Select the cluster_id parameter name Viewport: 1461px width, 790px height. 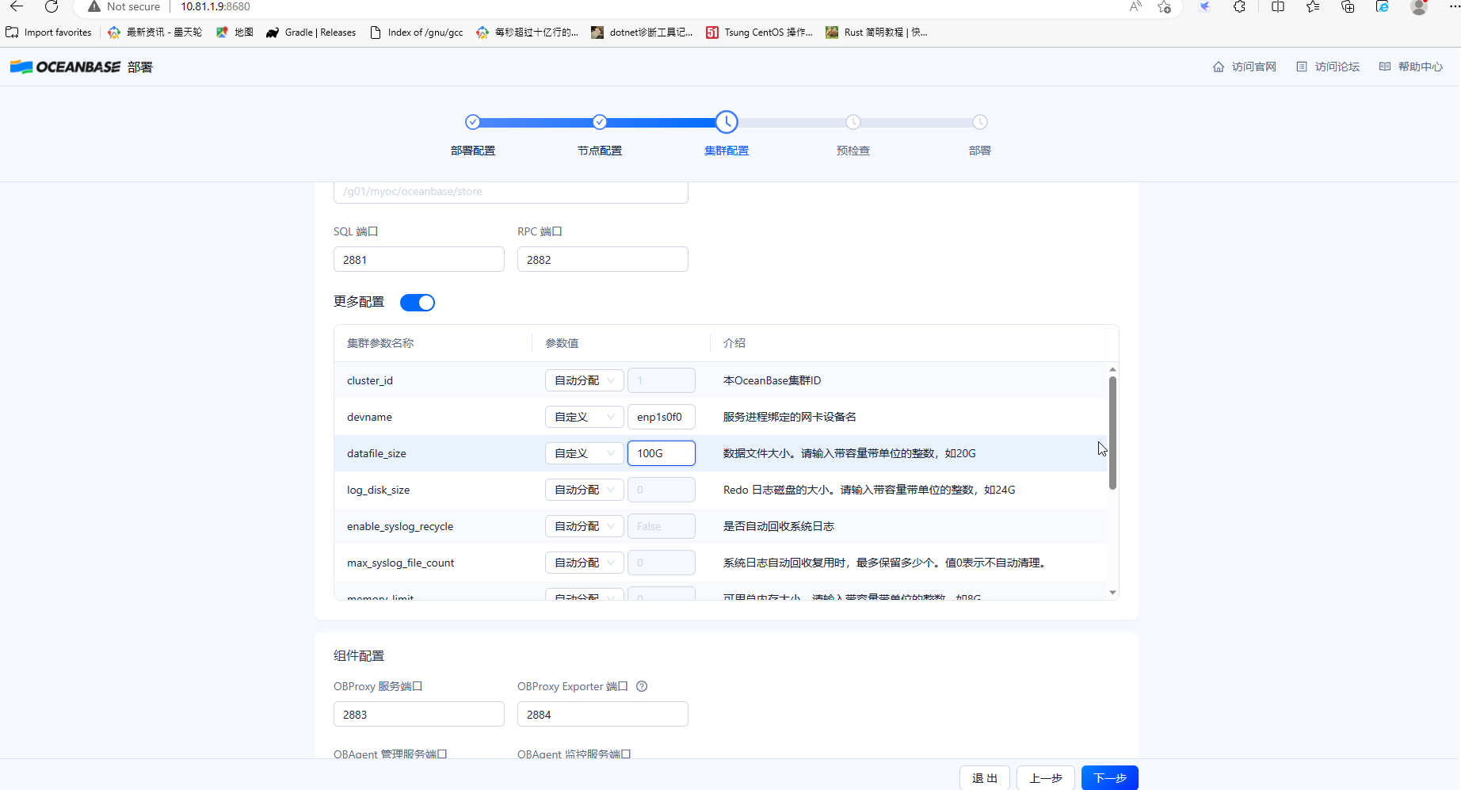[x=370, y=380]
